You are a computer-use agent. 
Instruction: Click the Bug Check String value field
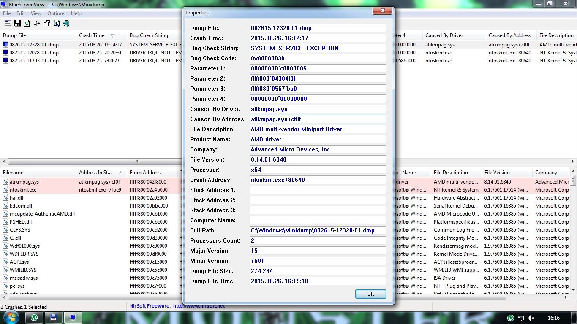(318, 48)
